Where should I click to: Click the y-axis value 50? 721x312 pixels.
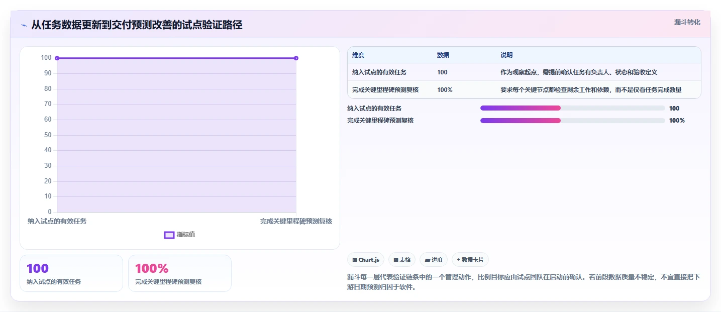(x=48, y=135)
